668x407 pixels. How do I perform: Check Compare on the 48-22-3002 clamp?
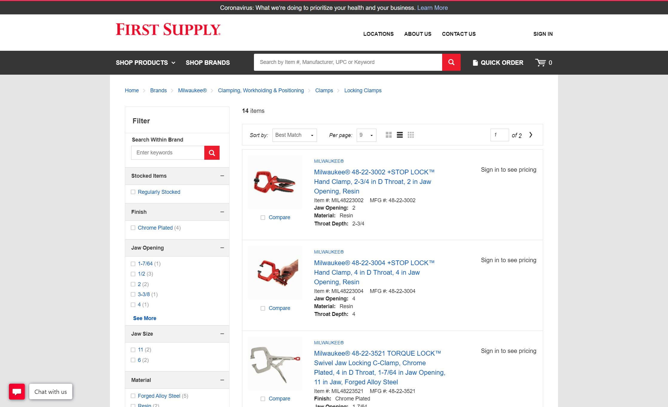click(263, 217)
